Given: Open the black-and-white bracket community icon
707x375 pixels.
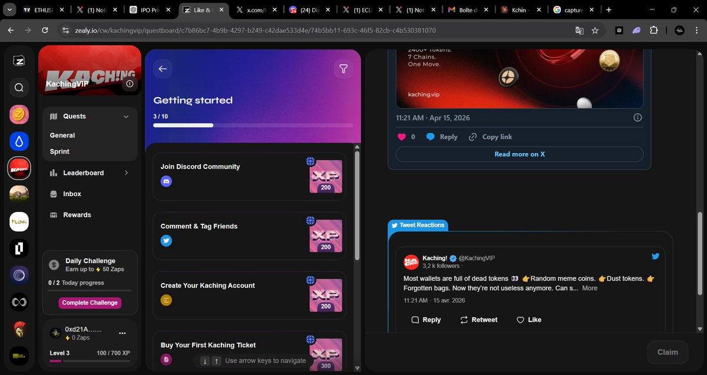Looking at the screenshot, I should [19, 249].
